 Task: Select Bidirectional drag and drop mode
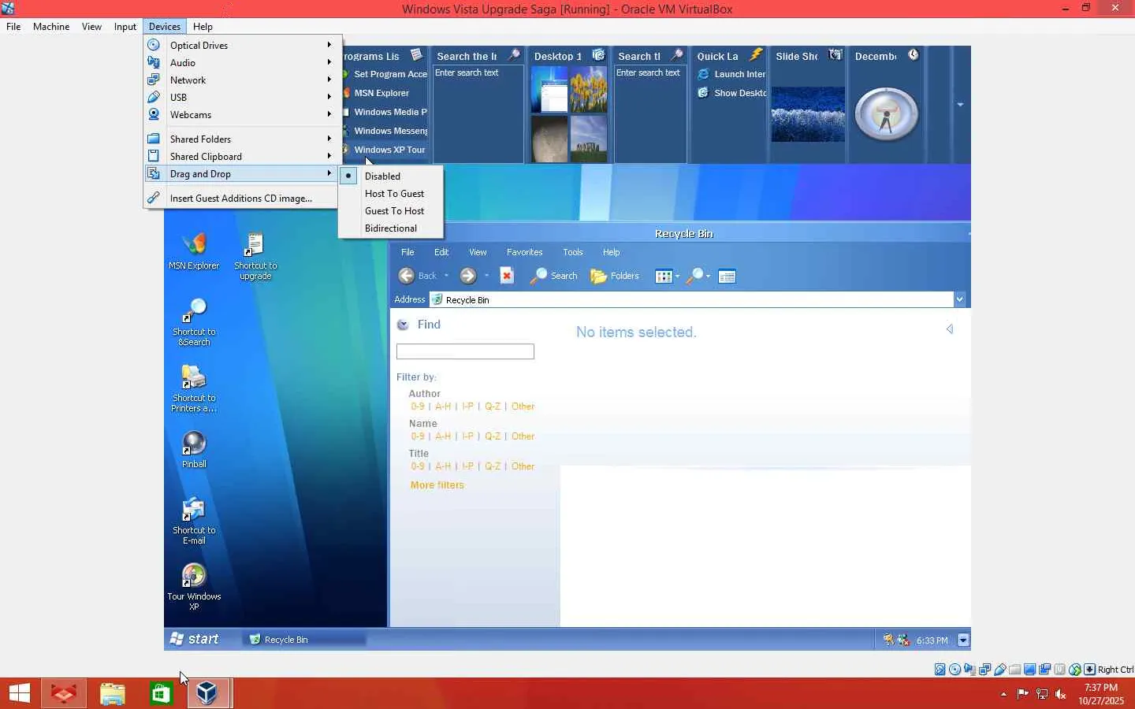coord(391,228)
